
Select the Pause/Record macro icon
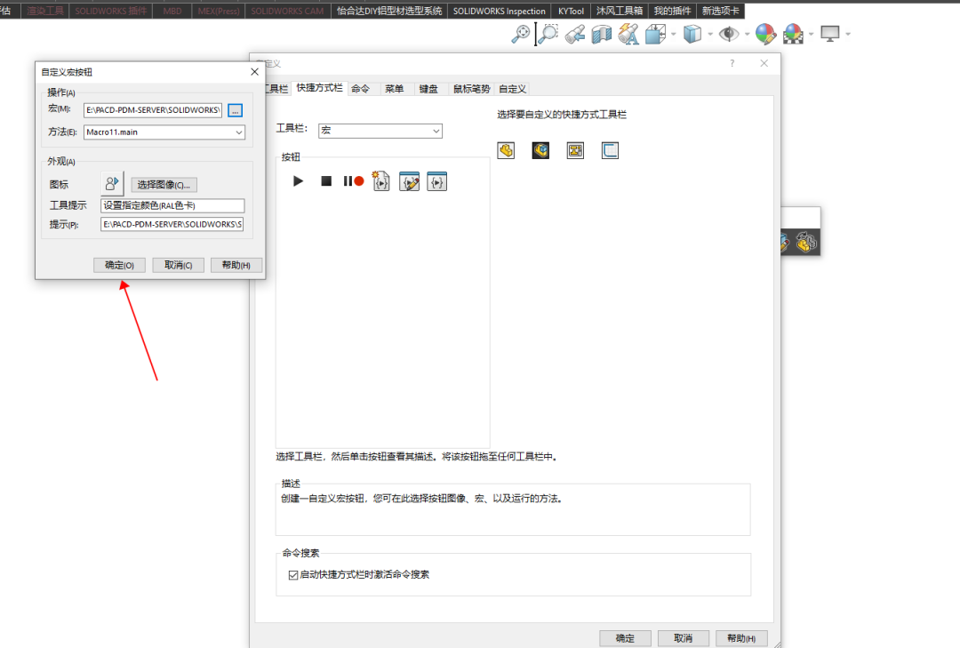[x=354, y=180]
